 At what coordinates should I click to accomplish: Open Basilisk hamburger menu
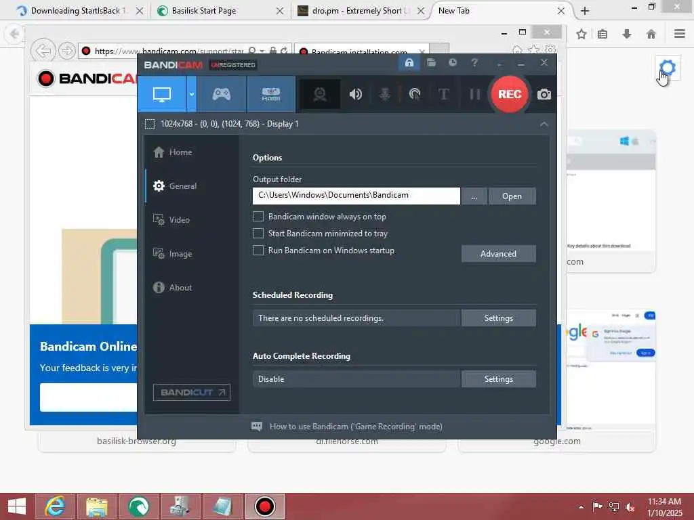pos(680,34)
